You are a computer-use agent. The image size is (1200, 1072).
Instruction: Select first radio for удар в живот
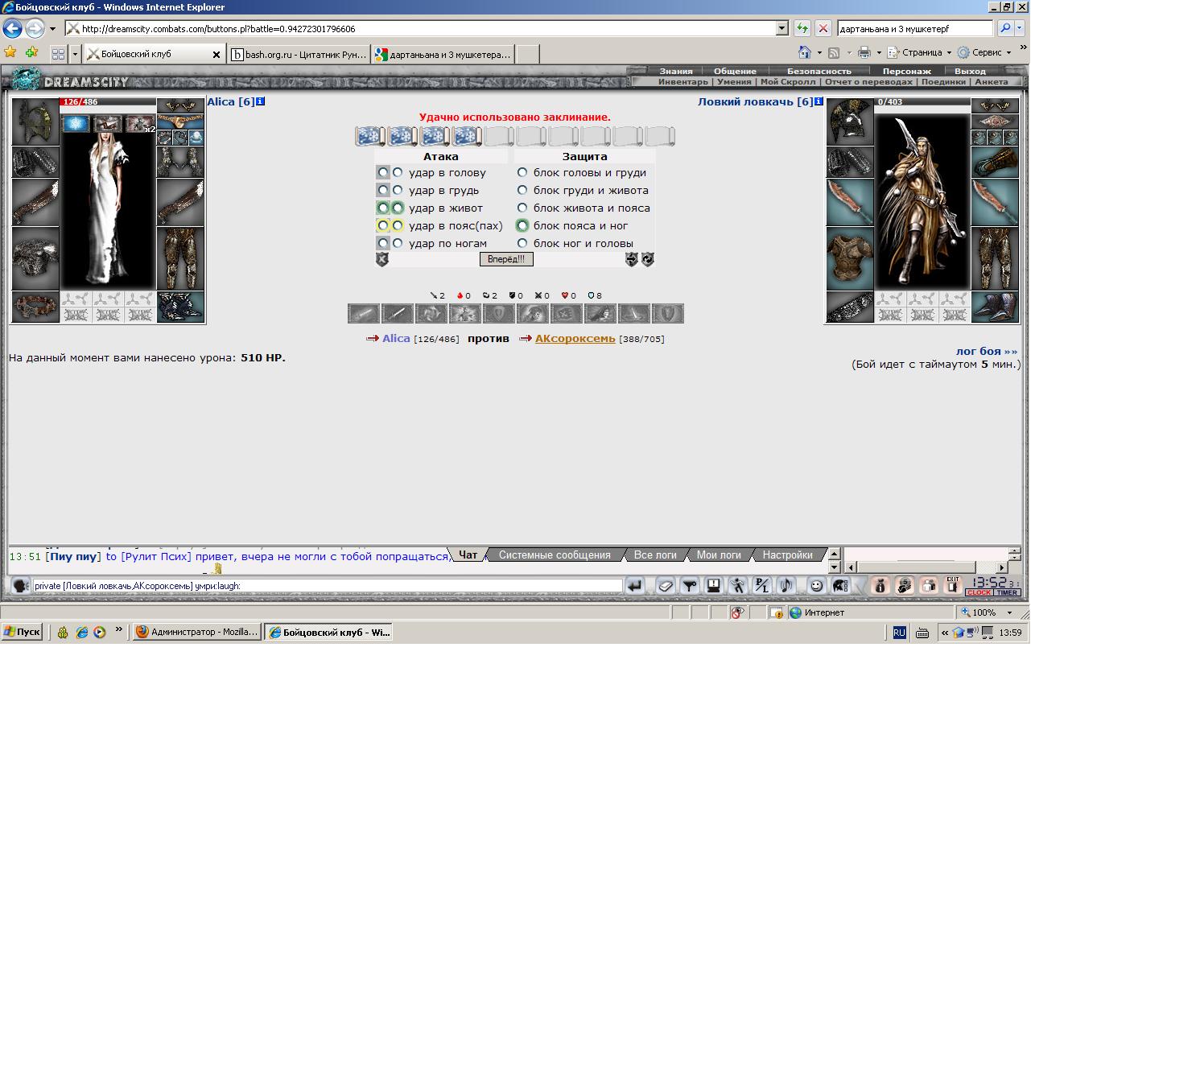[x=383, y=208]
